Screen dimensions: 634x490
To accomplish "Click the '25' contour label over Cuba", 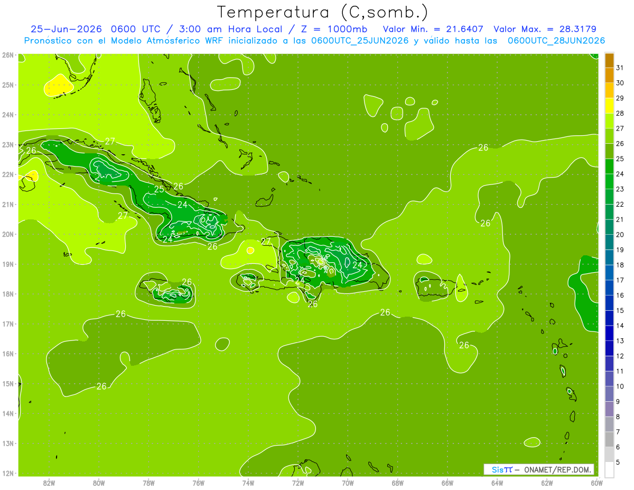I will [x=159, y=189].
